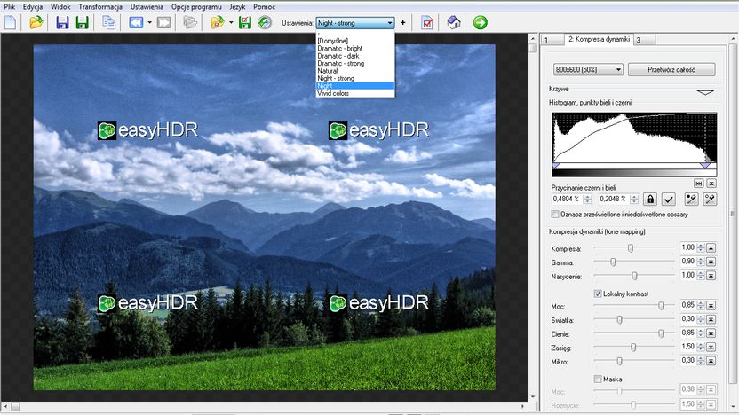
Task: Click the Kompresja 1,80 value field
Action: click(x=688, y=247)
